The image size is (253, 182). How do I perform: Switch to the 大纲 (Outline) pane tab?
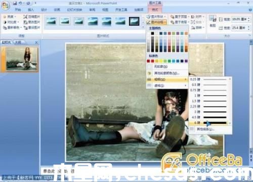18,42
